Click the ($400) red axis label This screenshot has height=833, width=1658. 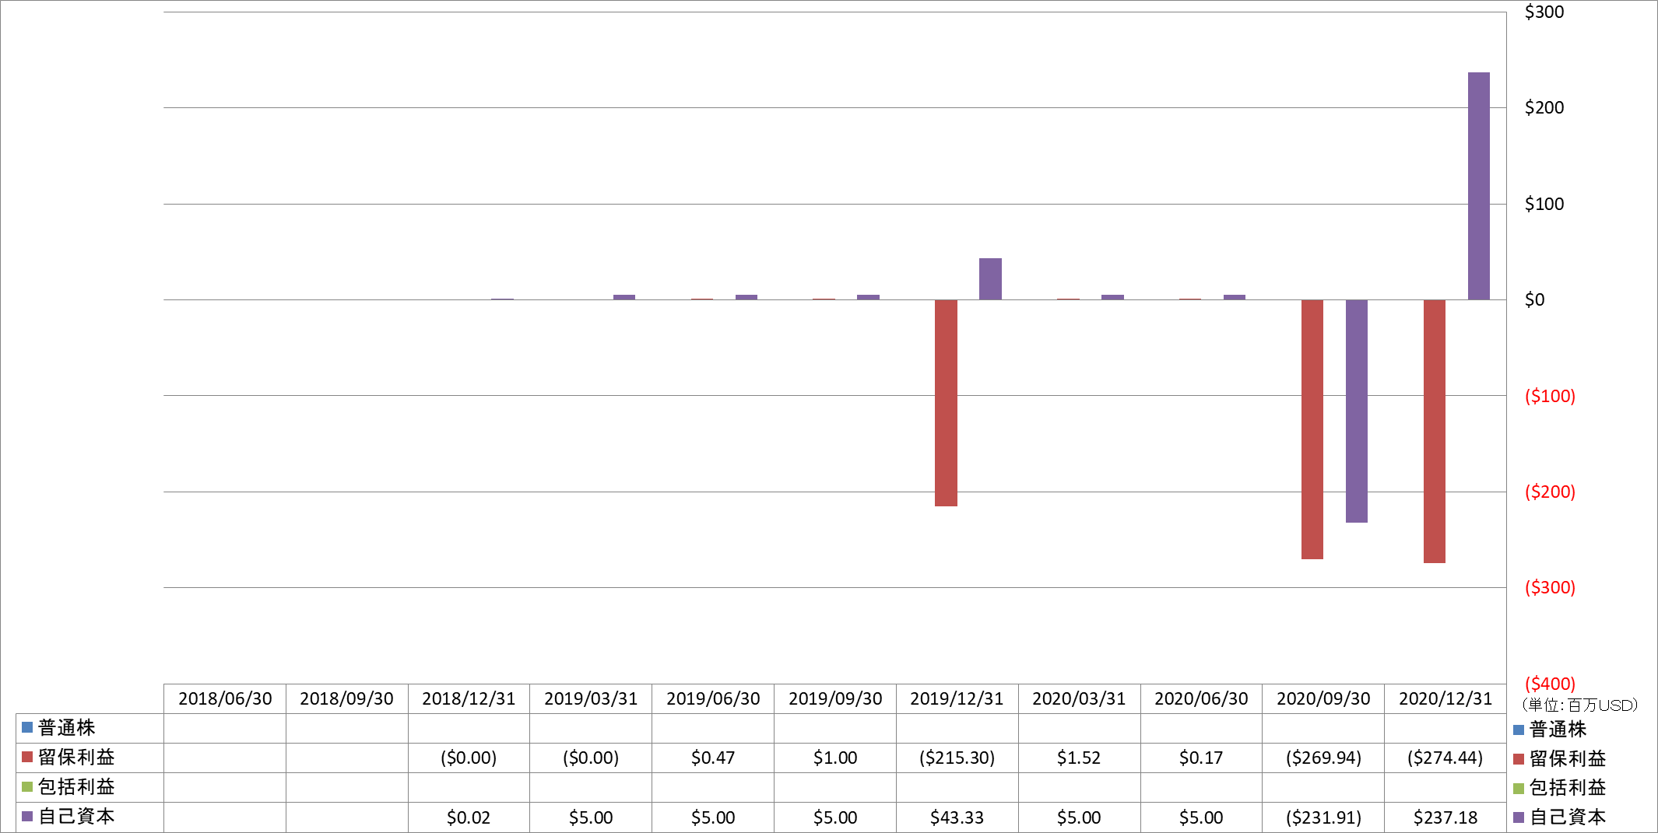point(1550,684)
